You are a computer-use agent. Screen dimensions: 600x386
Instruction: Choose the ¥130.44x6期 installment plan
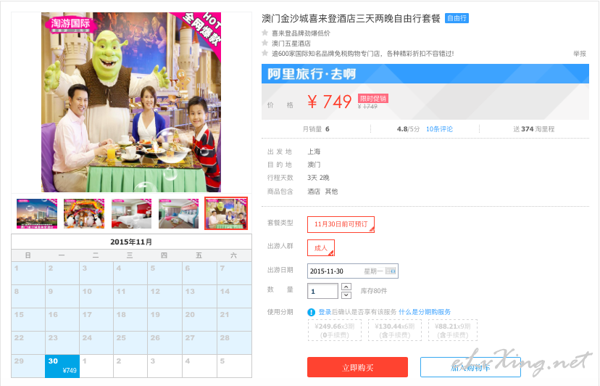pos(394,330)
